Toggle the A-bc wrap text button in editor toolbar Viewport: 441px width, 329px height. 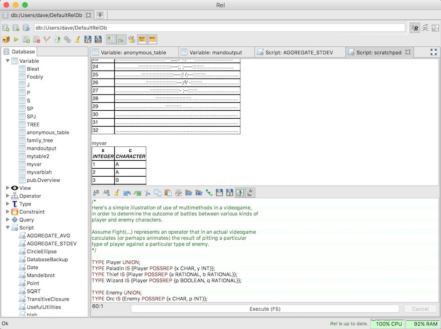[251, 192]
